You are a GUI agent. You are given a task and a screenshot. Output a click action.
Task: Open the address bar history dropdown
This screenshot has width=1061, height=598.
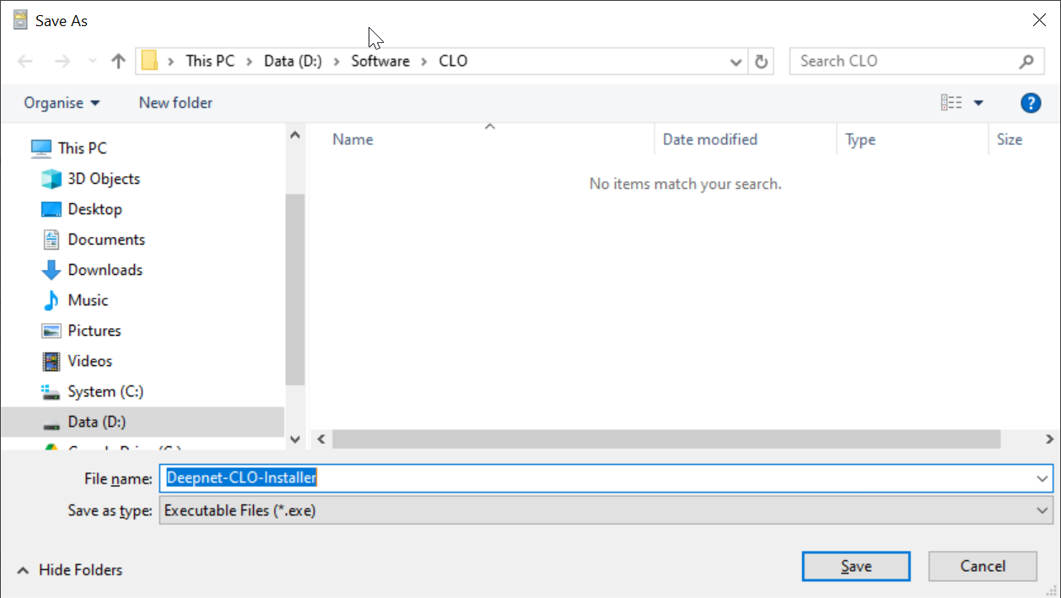coord(735,62)
